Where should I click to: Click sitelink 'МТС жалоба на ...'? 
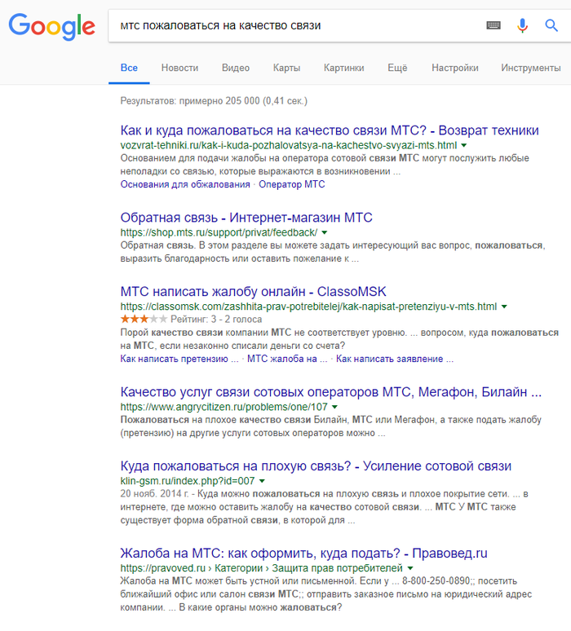click(x=287, y=359)
